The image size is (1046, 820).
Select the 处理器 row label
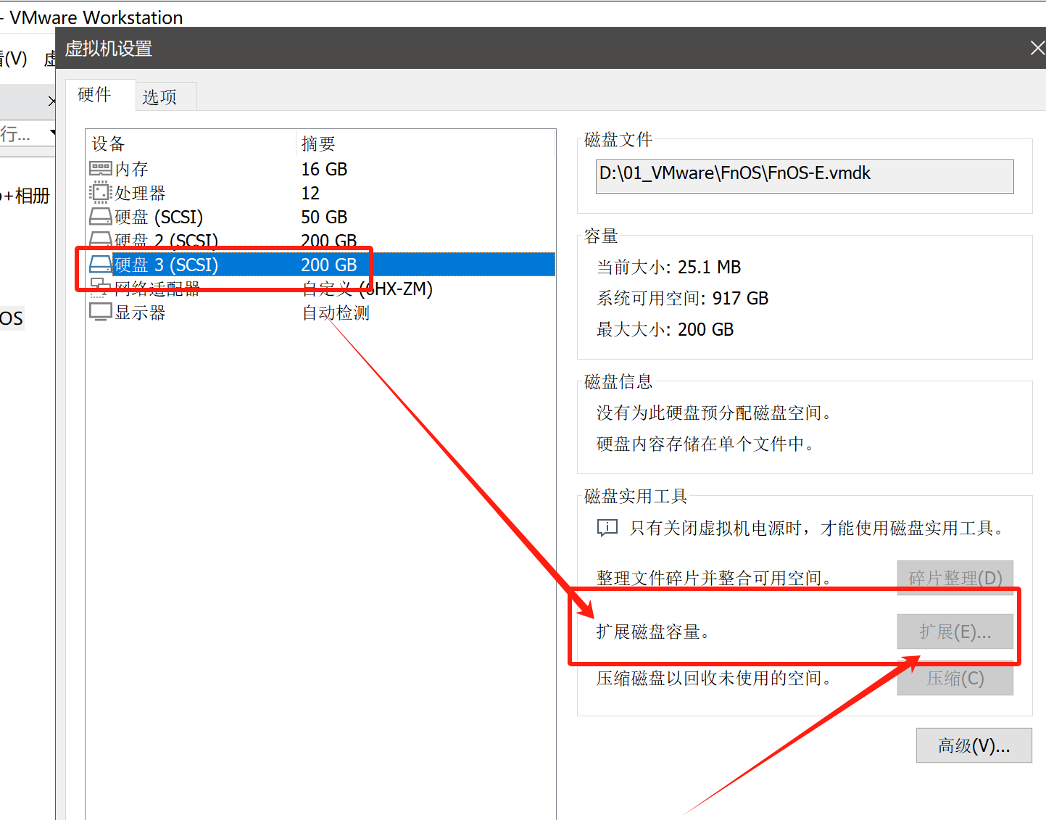pyautogui.click(x=140, y=193)
